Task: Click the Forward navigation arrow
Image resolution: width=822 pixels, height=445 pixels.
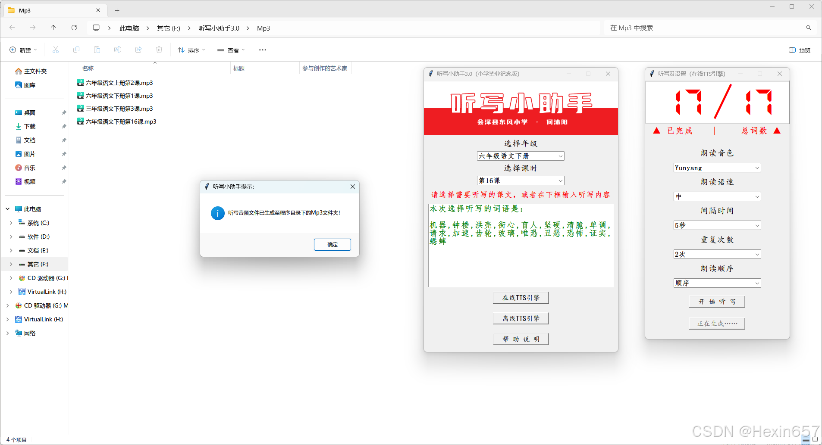Action: coord(33,28)
